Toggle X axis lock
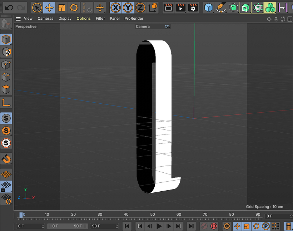Viewport: 293px width, 231px height. point(116,8)
